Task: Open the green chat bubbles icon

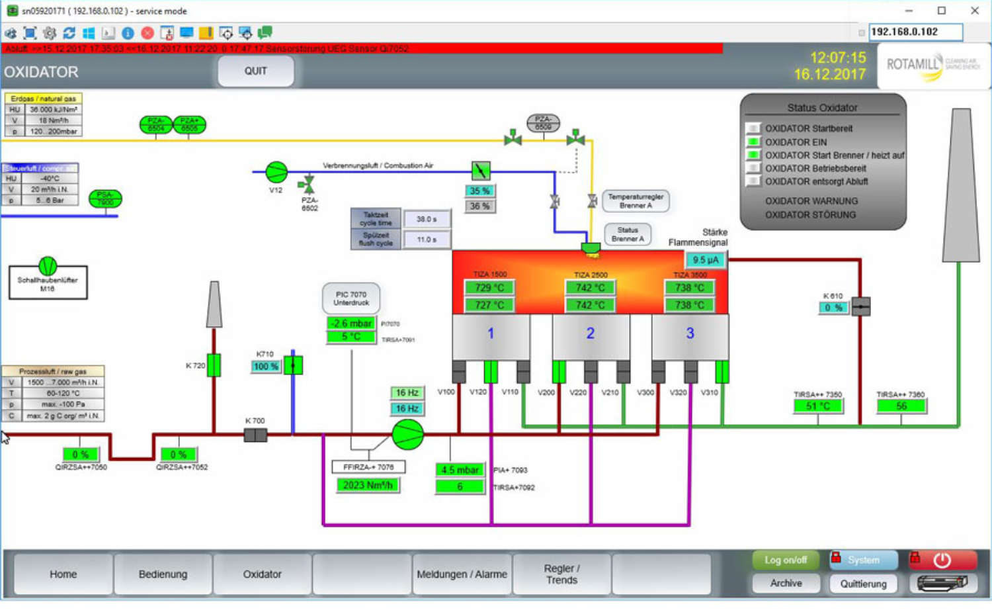Action: click(x=265, y=32)
